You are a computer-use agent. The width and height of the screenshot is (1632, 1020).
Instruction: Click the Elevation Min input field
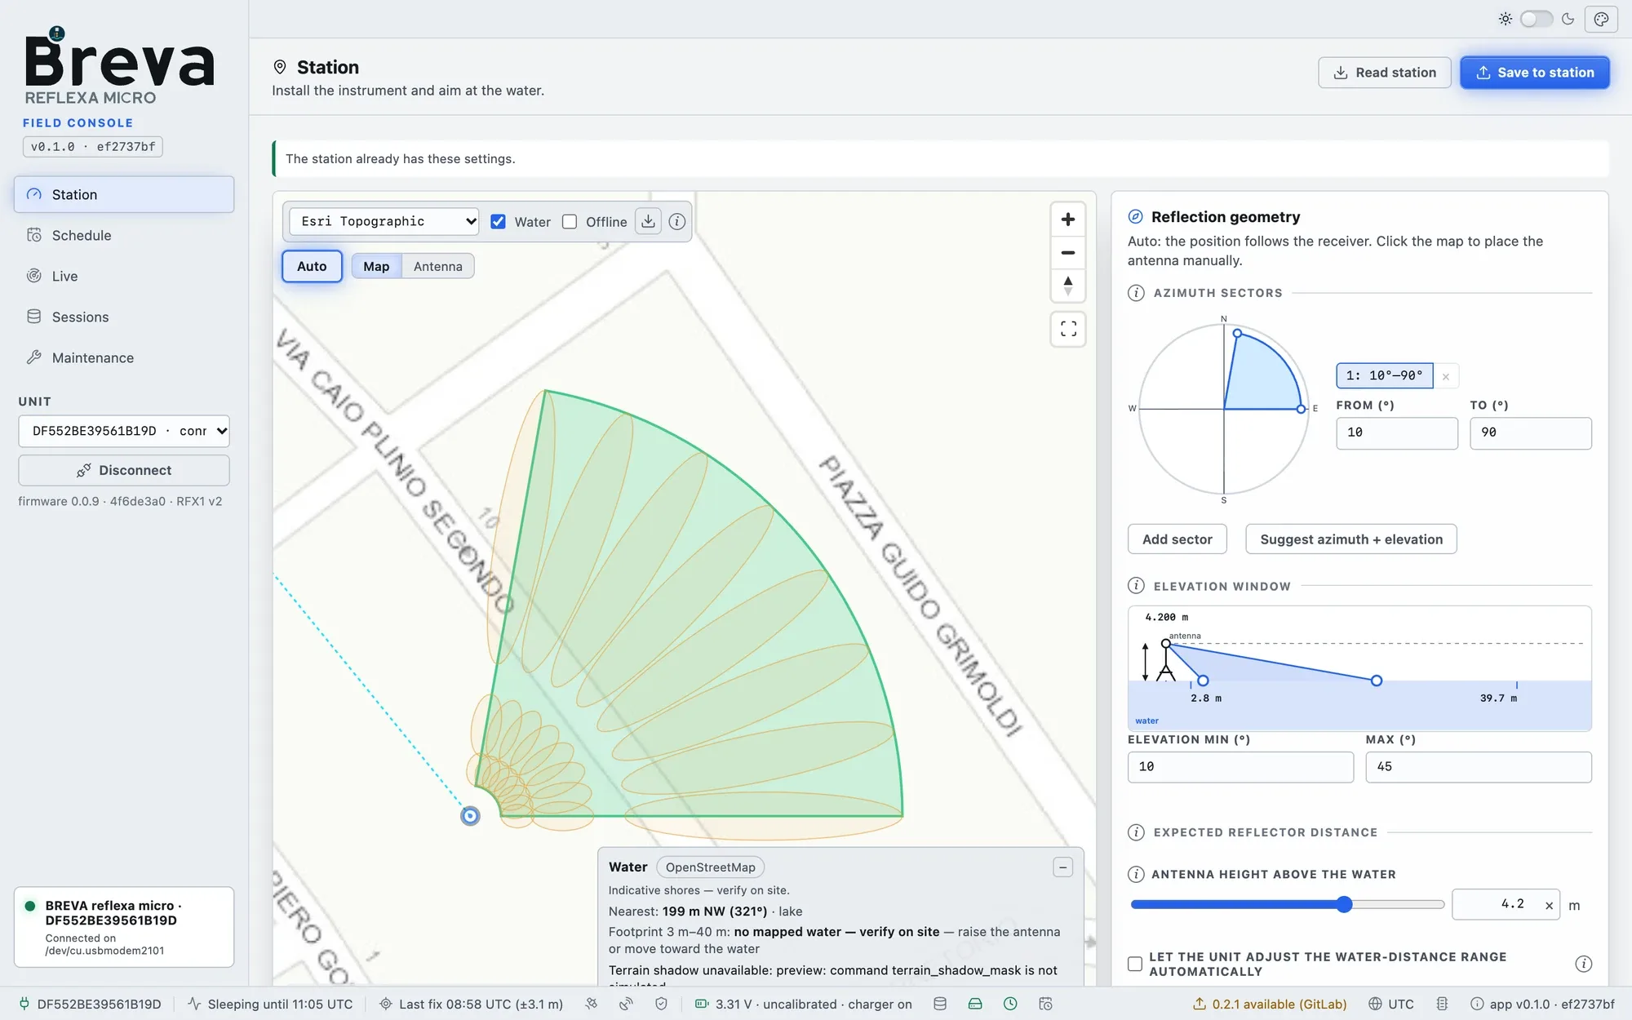(x=1240, y=767)
